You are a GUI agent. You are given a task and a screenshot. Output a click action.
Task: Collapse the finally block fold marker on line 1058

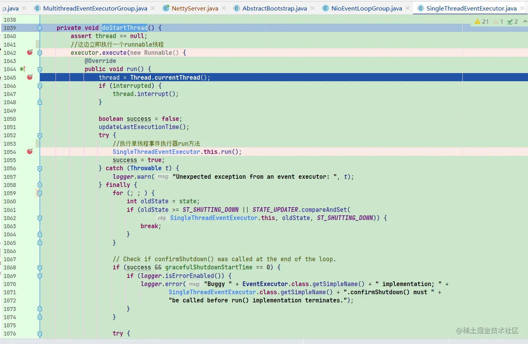(x=40, y=185)
